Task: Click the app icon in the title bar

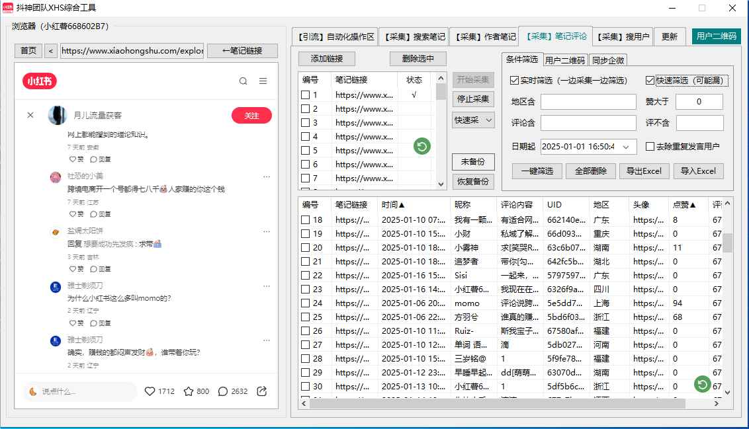Action: point(9,9)
